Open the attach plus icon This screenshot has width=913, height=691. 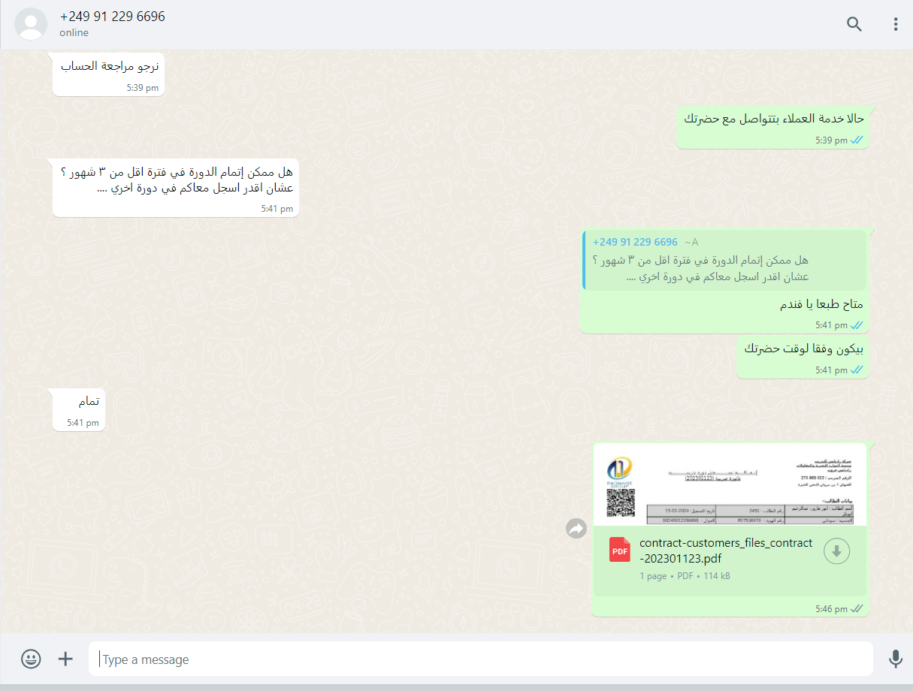click(66, 659)
